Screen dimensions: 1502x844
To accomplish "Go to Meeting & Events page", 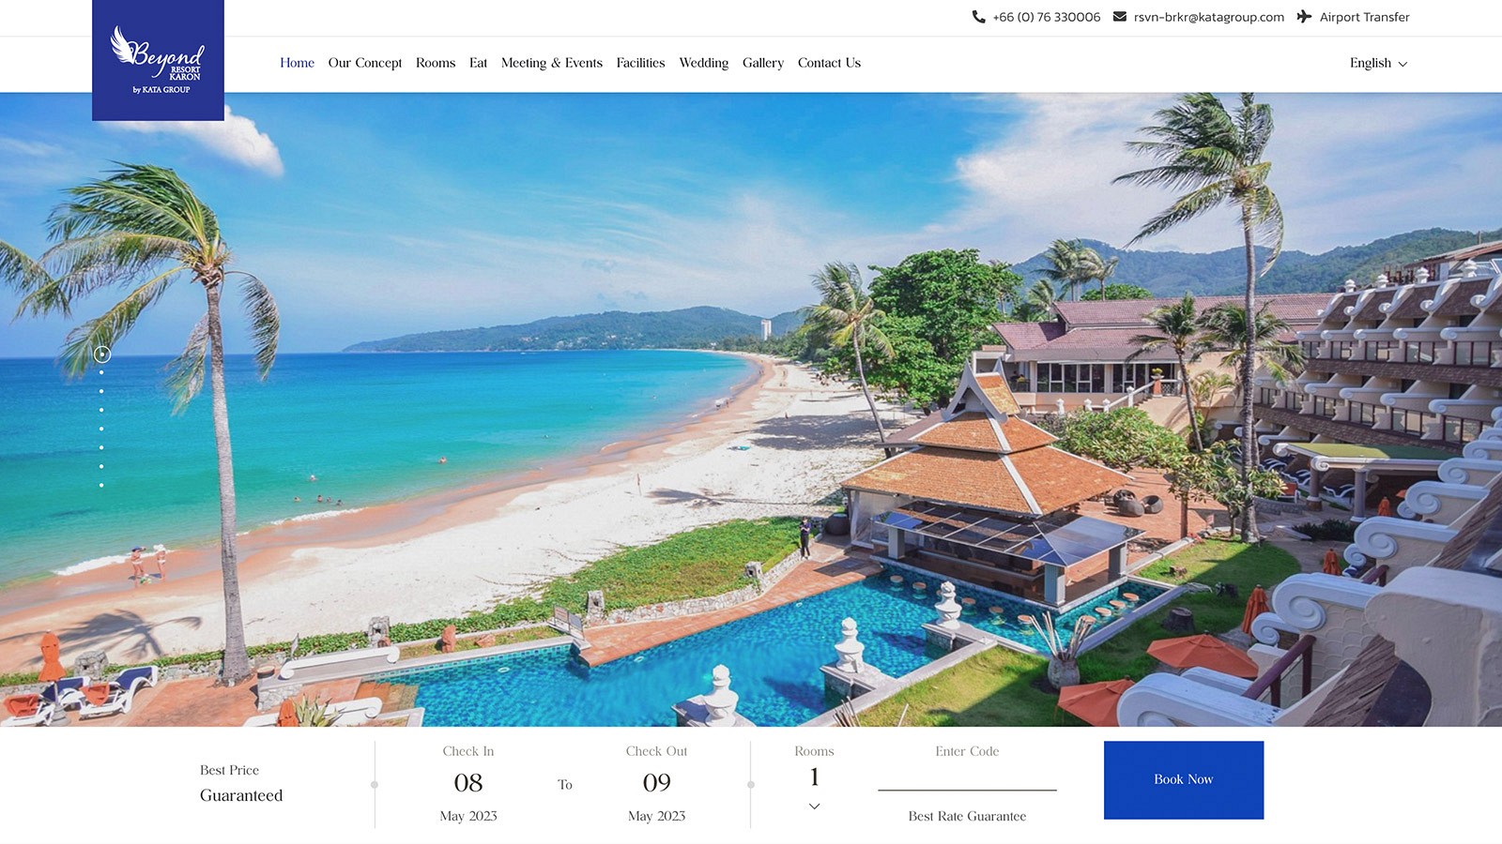I will [x=552, y=63].
